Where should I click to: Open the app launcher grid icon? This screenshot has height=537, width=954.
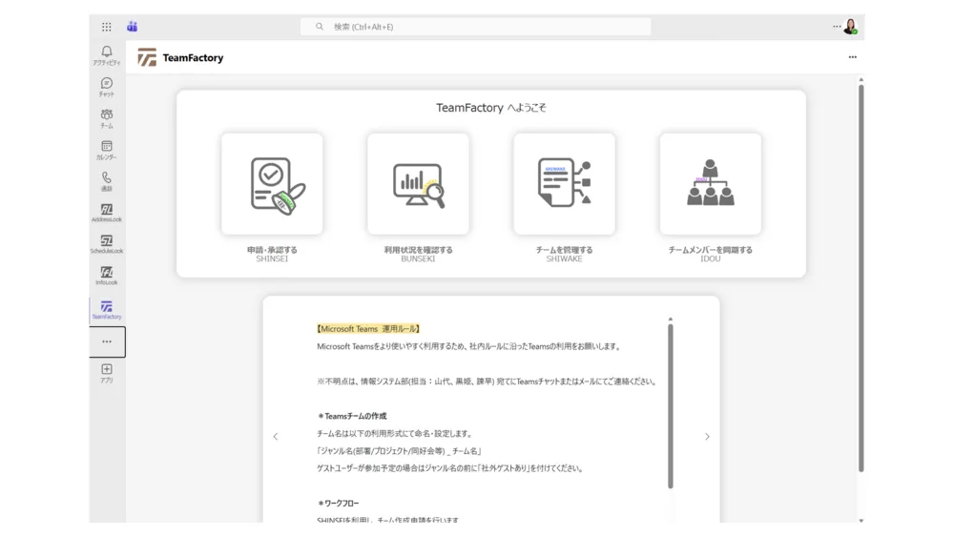(107, 27)
